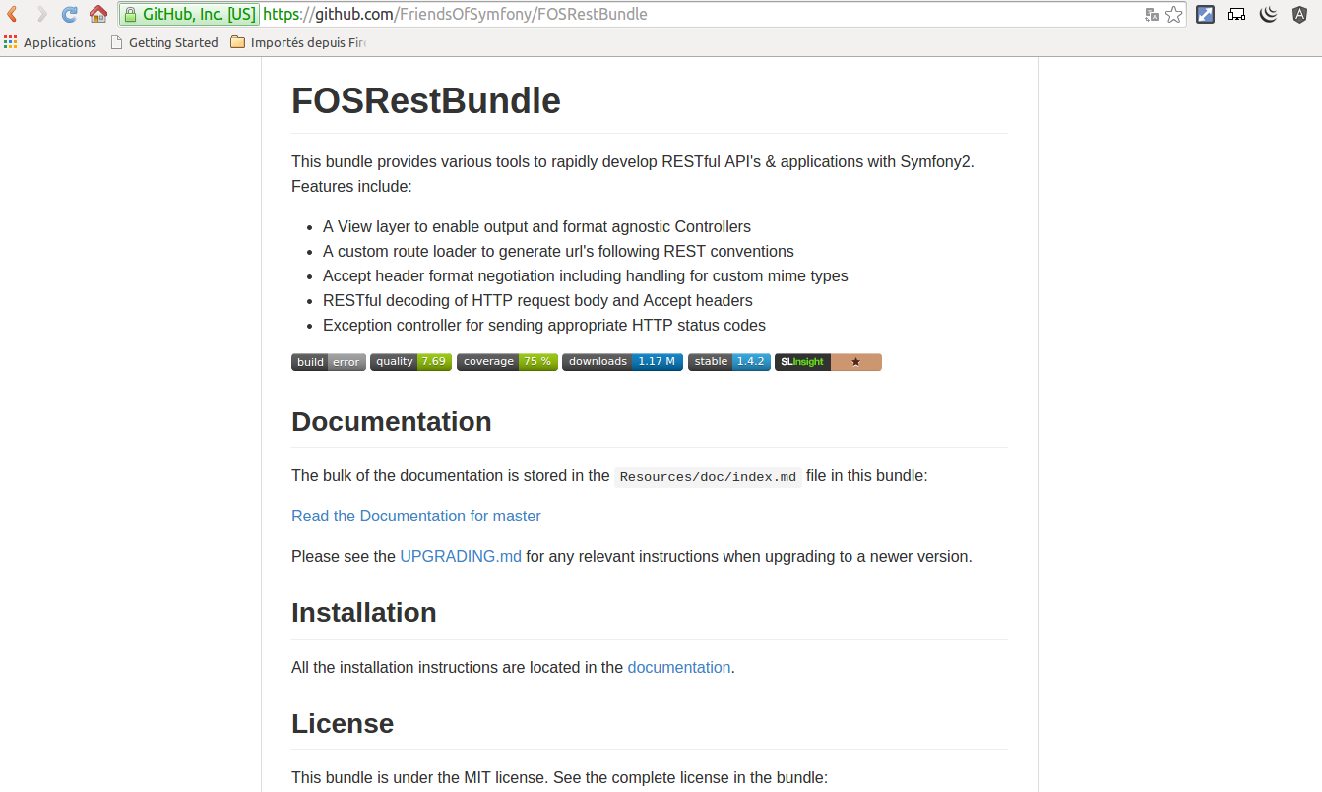Go back using the browser back arrow
The width and height of the screenshot is (1322, 792).
point(13,14)
